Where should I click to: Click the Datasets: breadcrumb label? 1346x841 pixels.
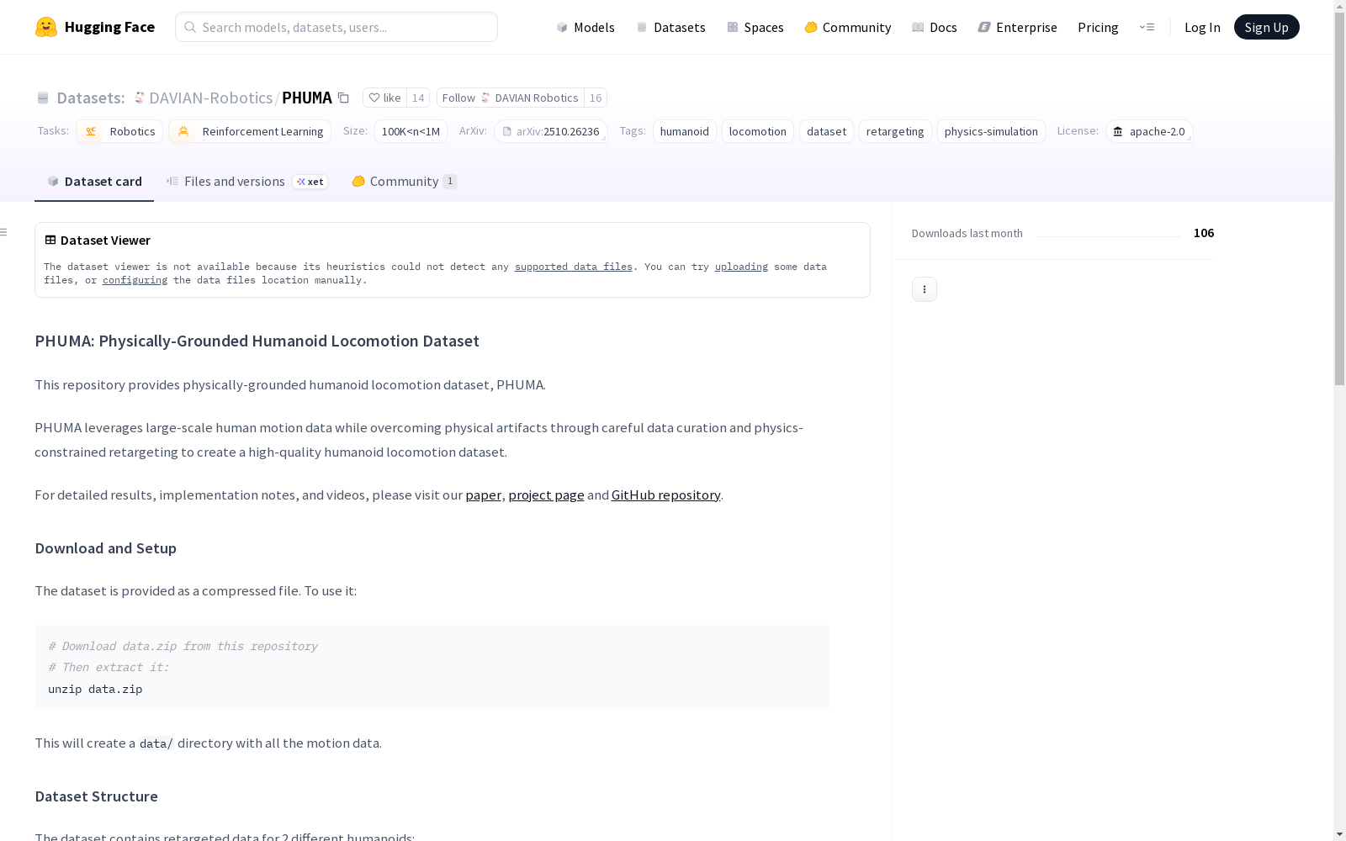tap(91, 98)
